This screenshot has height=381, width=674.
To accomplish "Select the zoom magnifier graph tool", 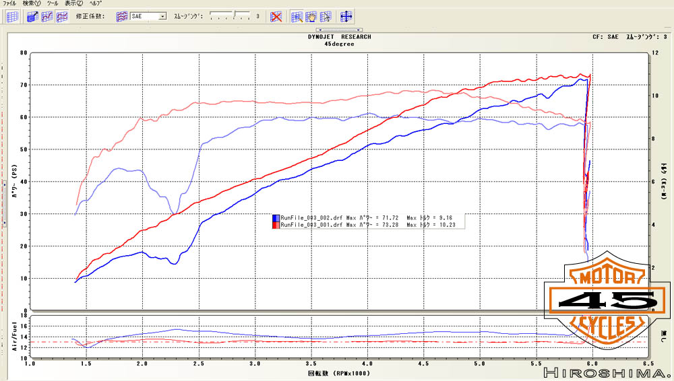I will click(297, 16).
